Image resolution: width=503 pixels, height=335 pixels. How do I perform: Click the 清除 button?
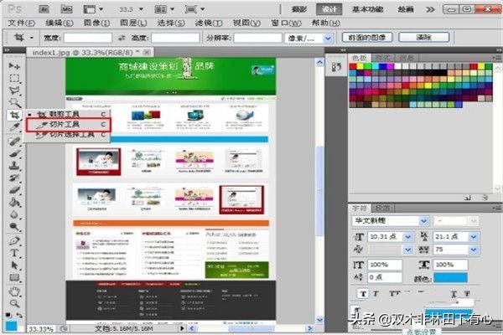(x=423, y=38)
